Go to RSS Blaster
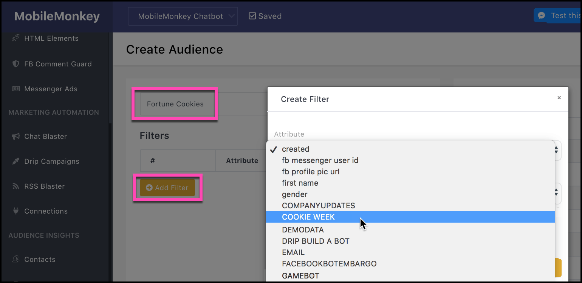The width and height of the screenshot is (582, 283). pos(44,186)
